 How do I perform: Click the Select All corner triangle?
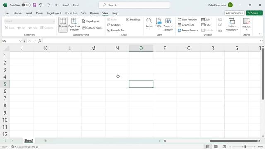tap(7, 48)
